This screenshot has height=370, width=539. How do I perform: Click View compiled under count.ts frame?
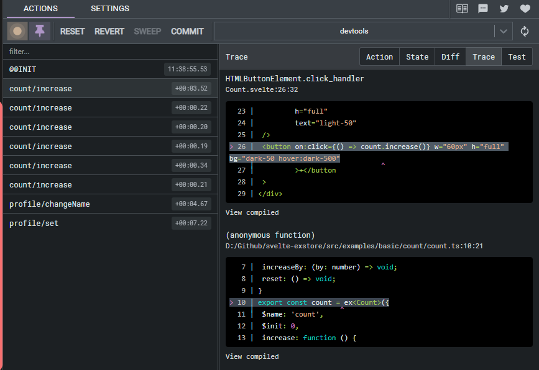pos(252,356)
